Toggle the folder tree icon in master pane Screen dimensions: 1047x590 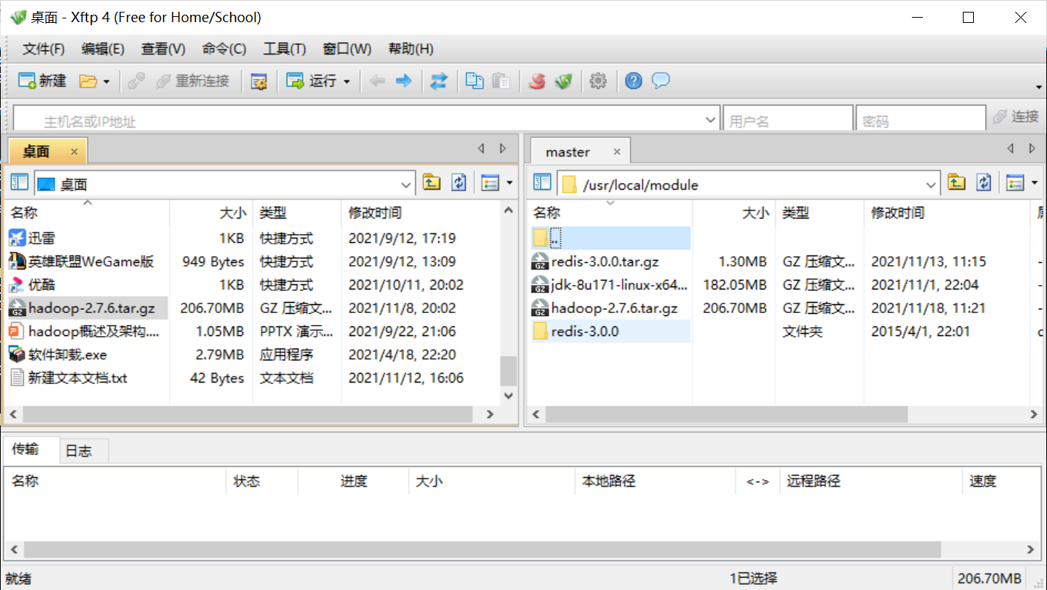tap(543, 183)
